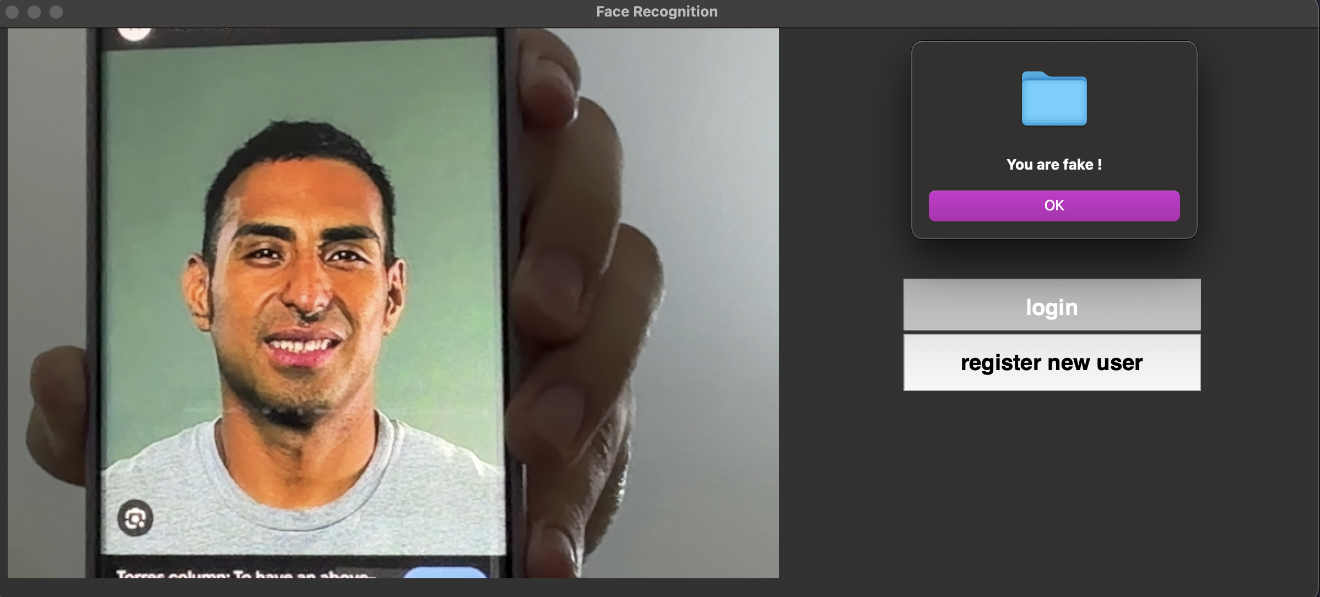Minimize the Face Recognition window

(x=34, y=12)
